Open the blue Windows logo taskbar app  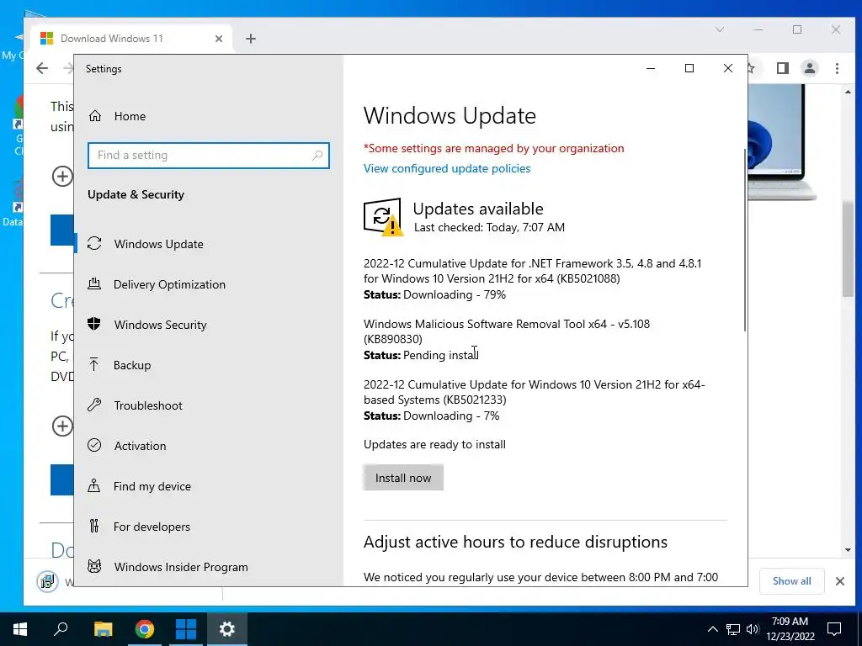pos(186,629)
